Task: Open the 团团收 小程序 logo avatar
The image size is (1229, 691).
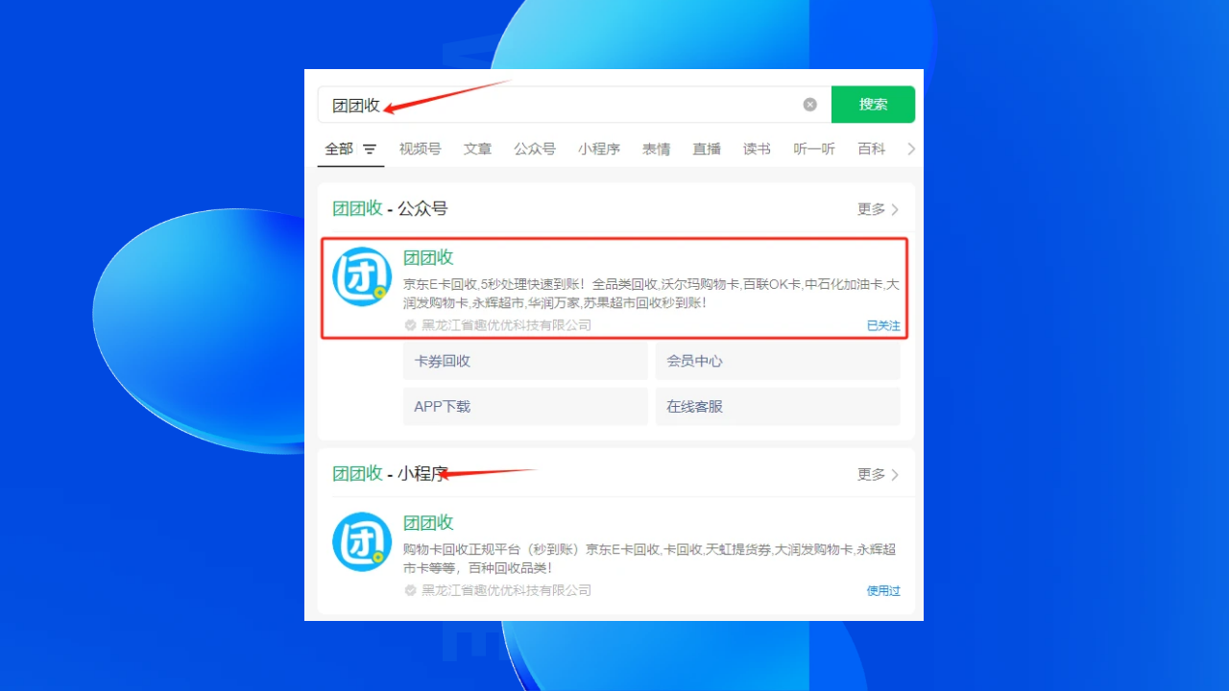Action: 362,542
